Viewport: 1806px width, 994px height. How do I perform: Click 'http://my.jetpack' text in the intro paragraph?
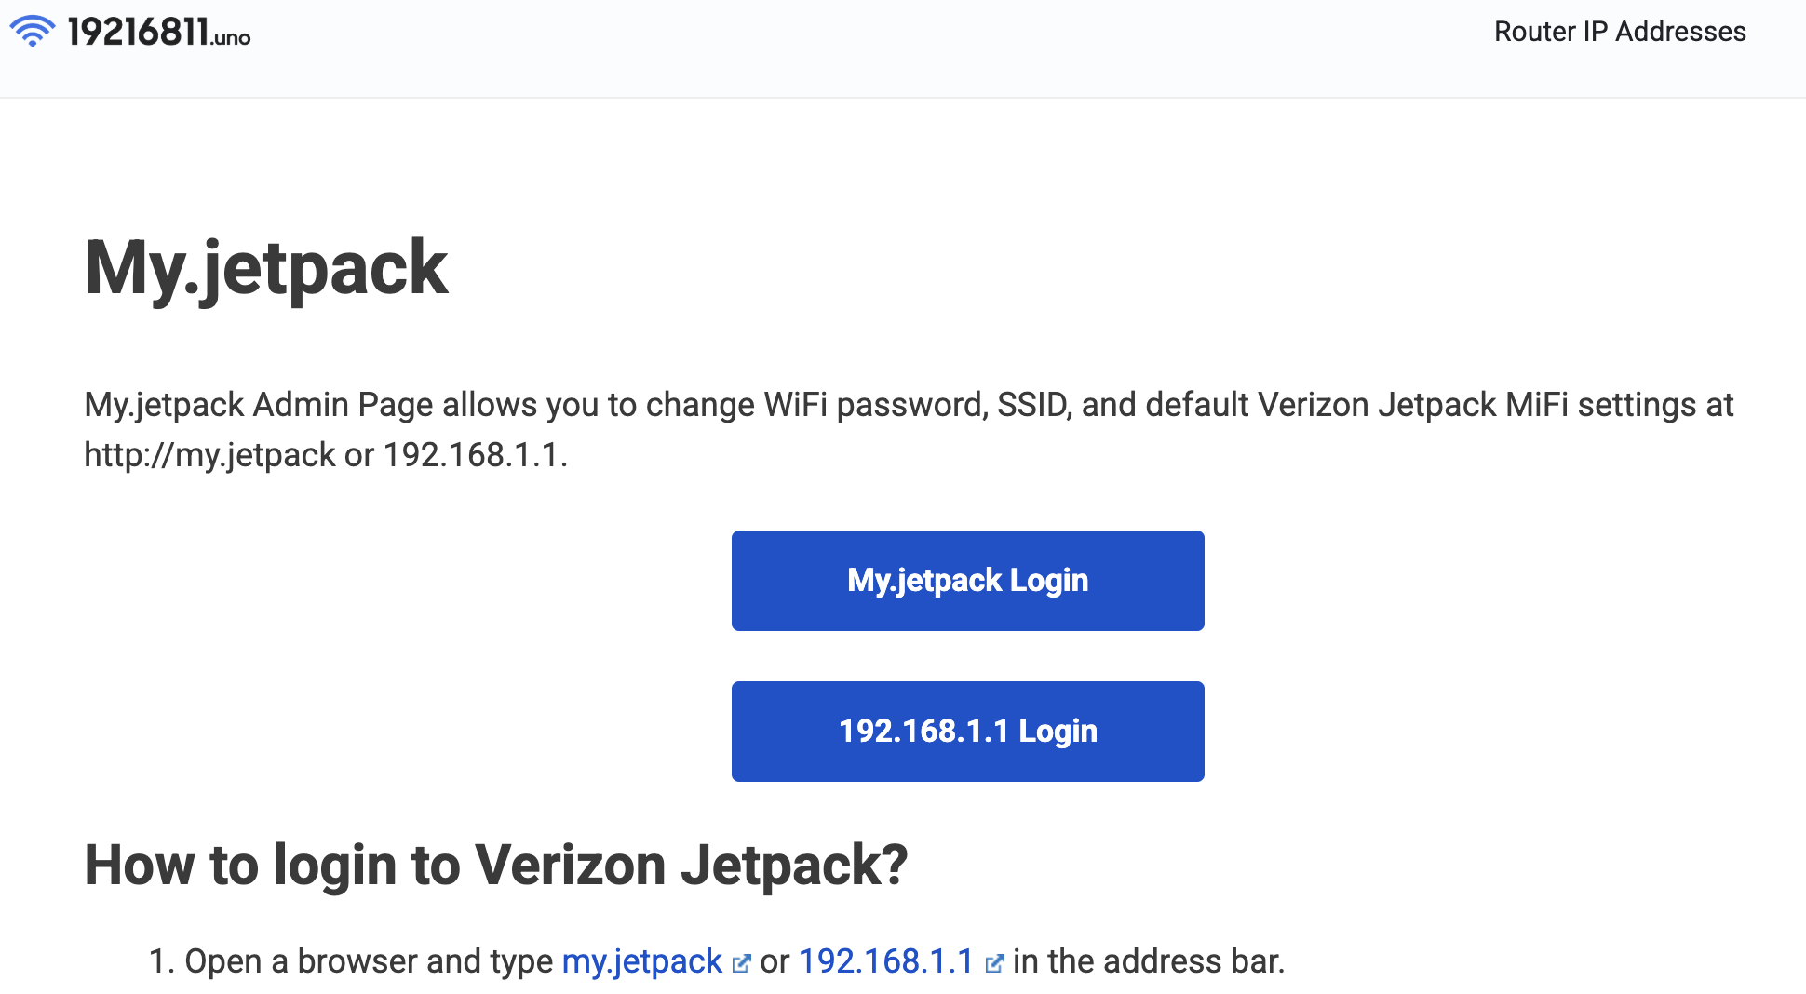coord(209,455)
